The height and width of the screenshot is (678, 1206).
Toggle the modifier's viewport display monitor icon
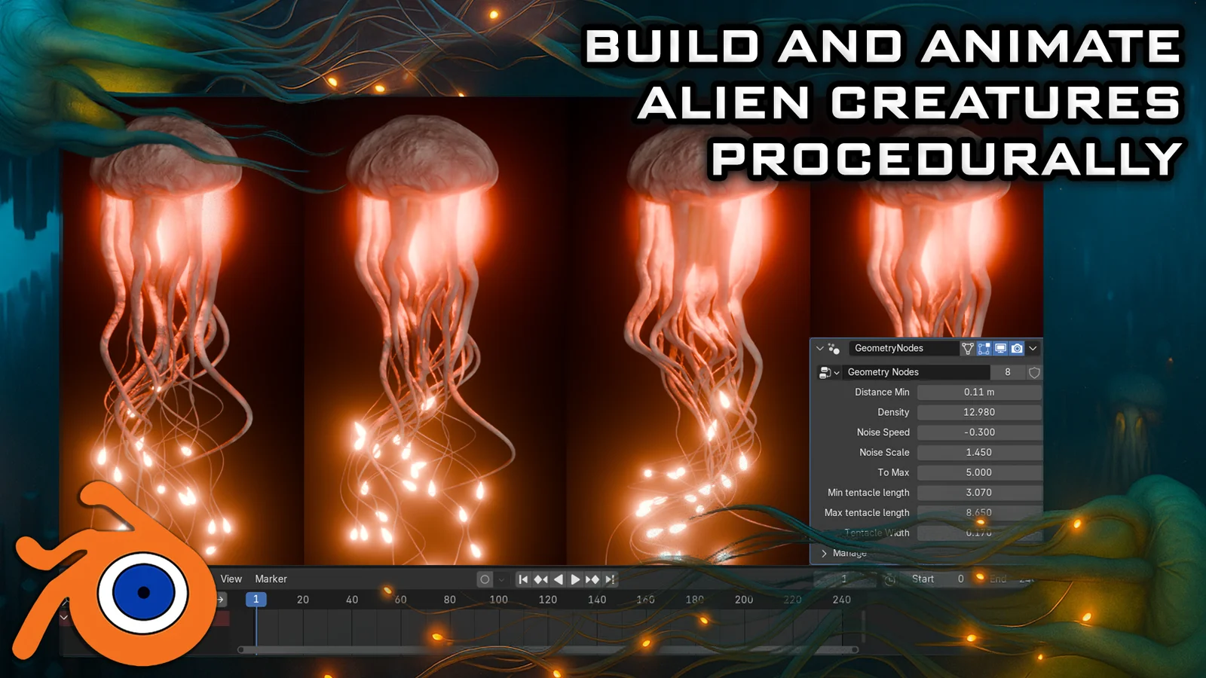click(1000, 348)
